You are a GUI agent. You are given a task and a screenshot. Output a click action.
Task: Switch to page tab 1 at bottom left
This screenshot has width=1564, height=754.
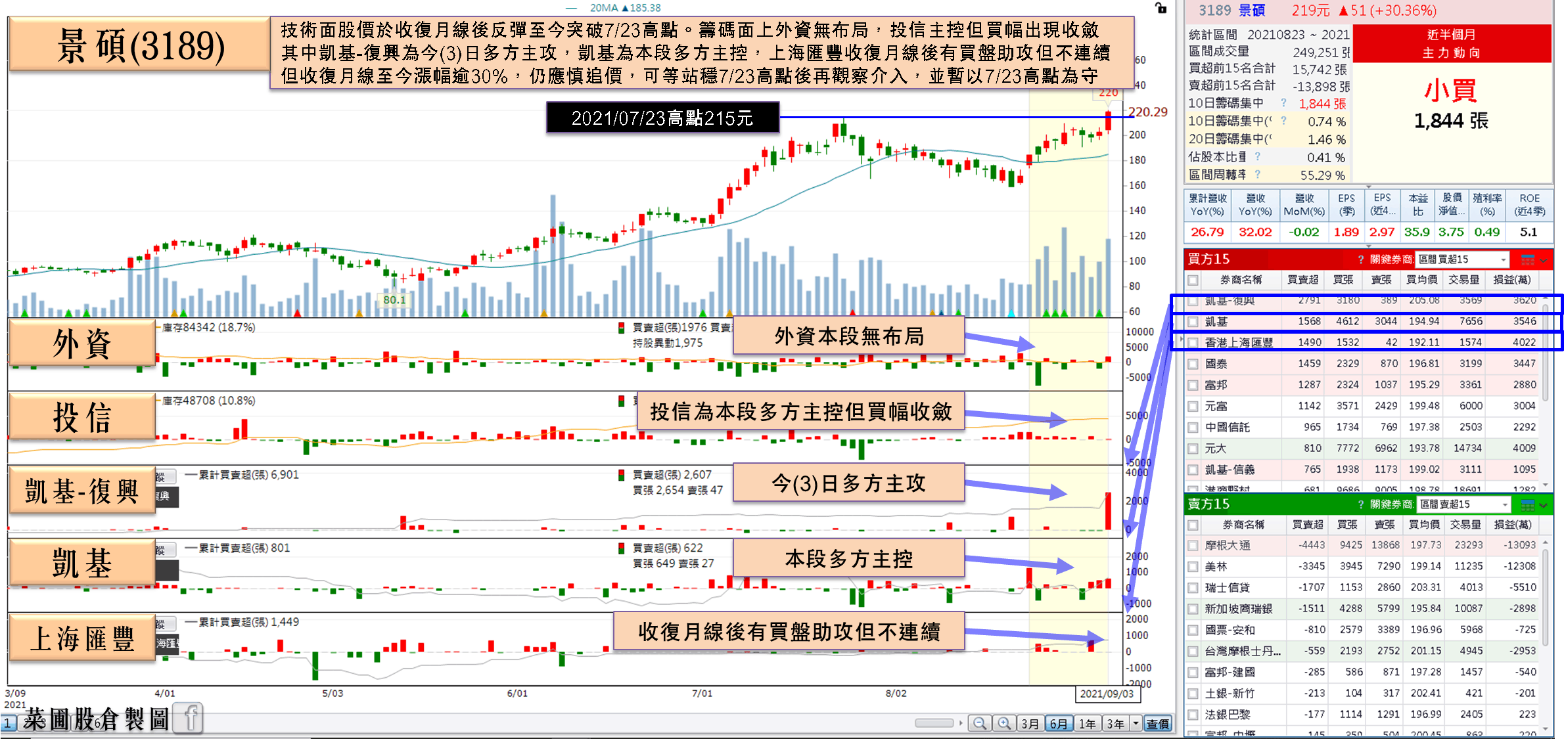[x=8, y=723]
